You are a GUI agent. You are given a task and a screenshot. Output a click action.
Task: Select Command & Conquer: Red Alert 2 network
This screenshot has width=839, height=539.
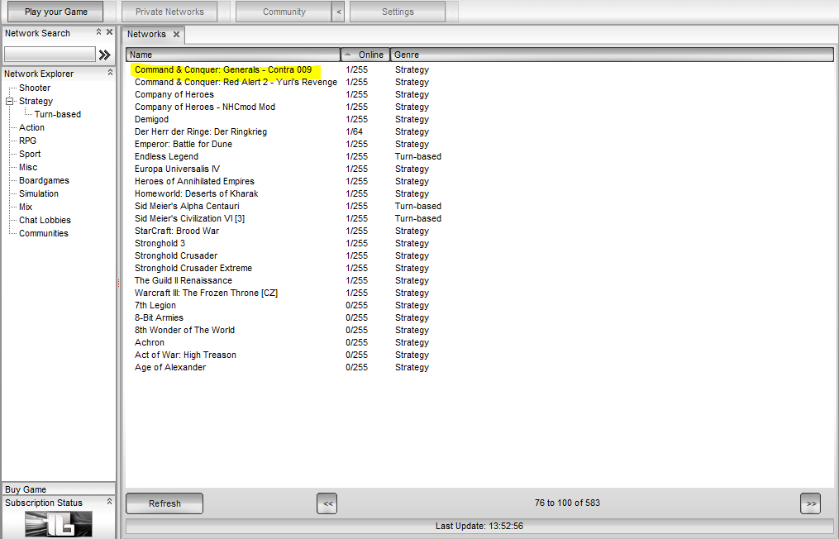pyautogui.click(x=236, y=82)
